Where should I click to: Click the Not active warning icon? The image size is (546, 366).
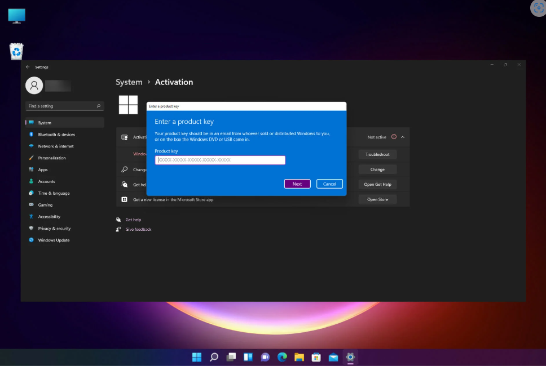point(394,137)
